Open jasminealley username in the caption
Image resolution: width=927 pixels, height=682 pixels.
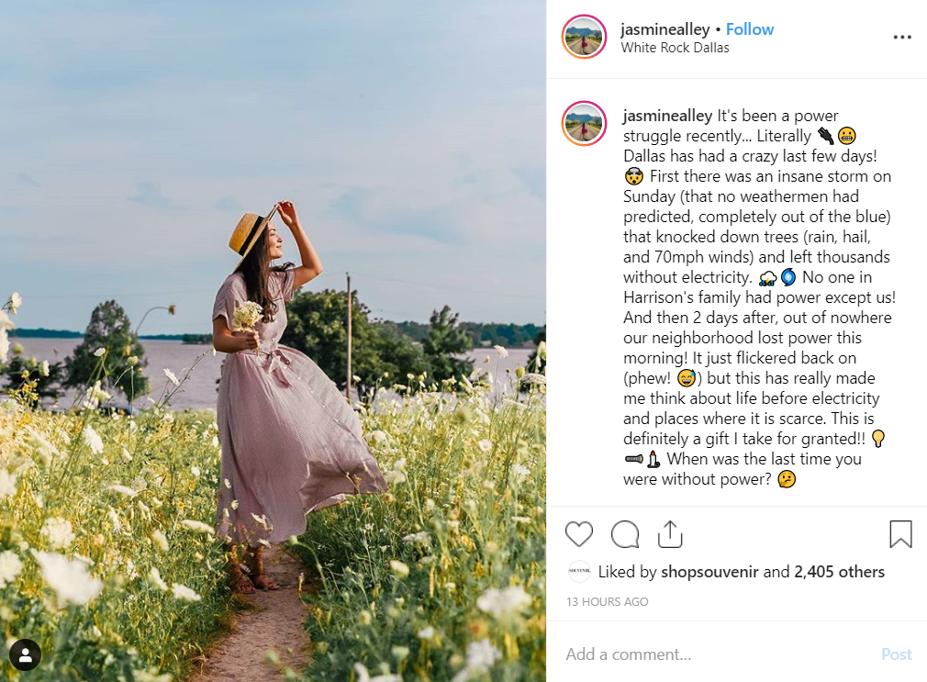click(x=667, y=116)
